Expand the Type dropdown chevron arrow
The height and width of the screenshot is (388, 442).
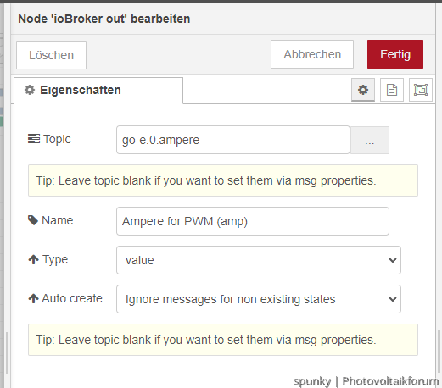(393, 260)
